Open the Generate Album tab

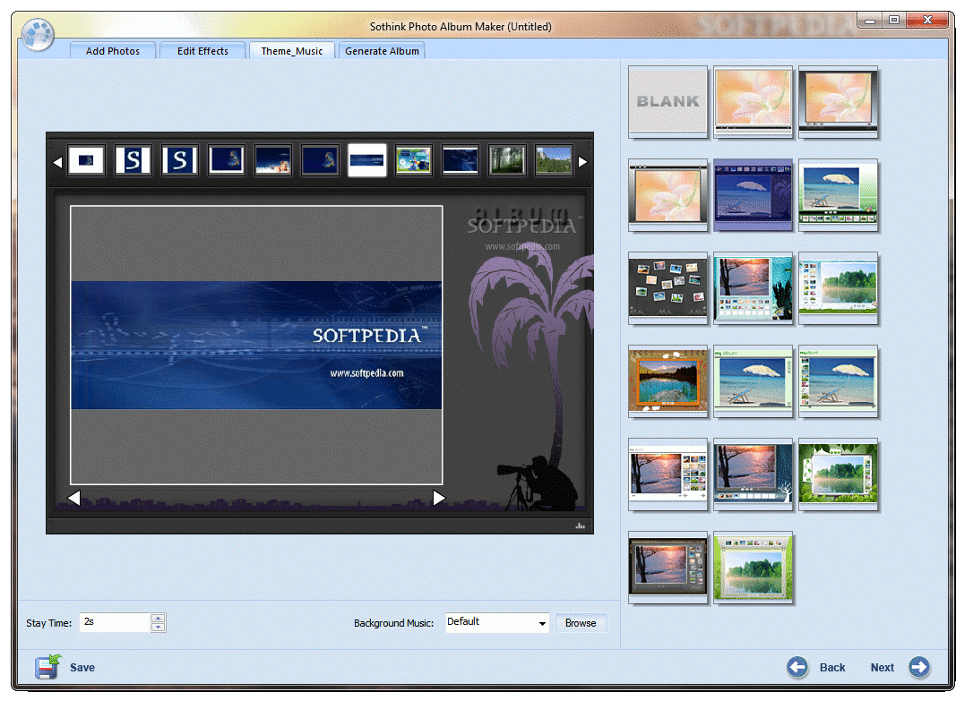pyautogui.click(x=382, y=51)
